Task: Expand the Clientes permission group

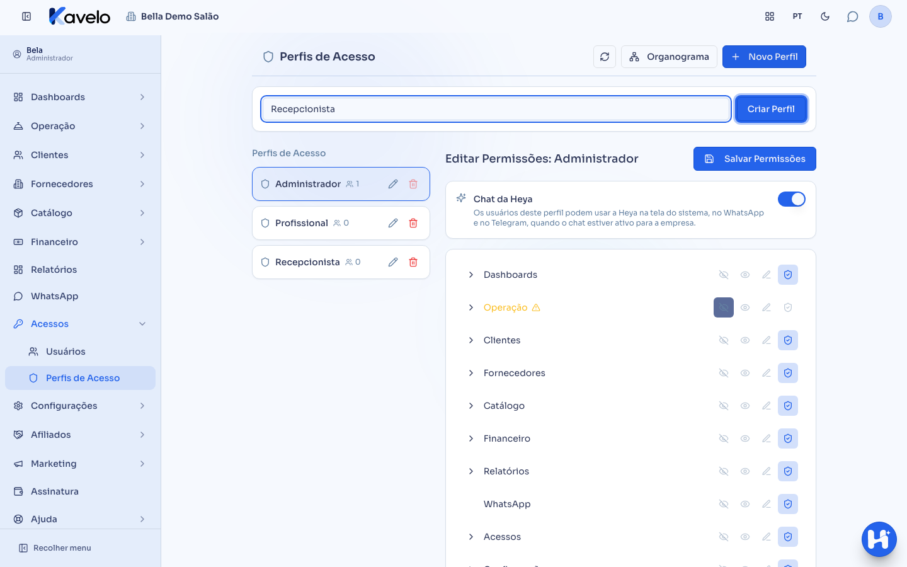Action: coord(471,340)
